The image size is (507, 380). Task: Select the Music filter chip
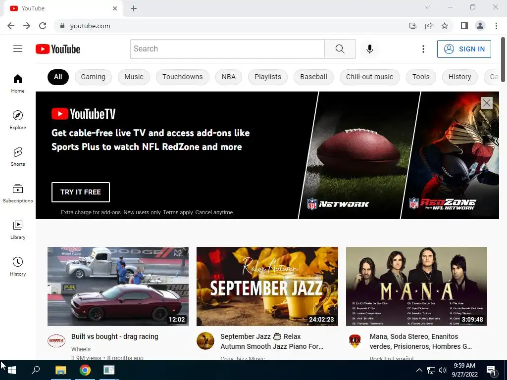[134, 77]
